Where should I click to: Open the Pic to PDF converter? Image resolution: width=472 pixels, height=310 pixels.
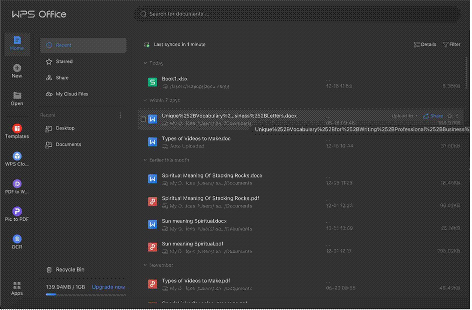tap(17, 213)
